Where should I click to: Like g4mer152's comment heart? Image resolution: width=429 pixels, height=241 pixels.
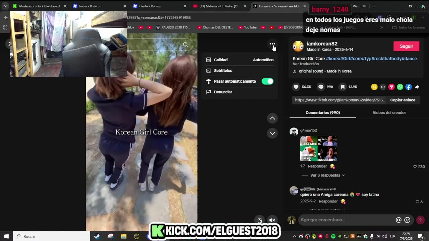click(x=415, y=167)
